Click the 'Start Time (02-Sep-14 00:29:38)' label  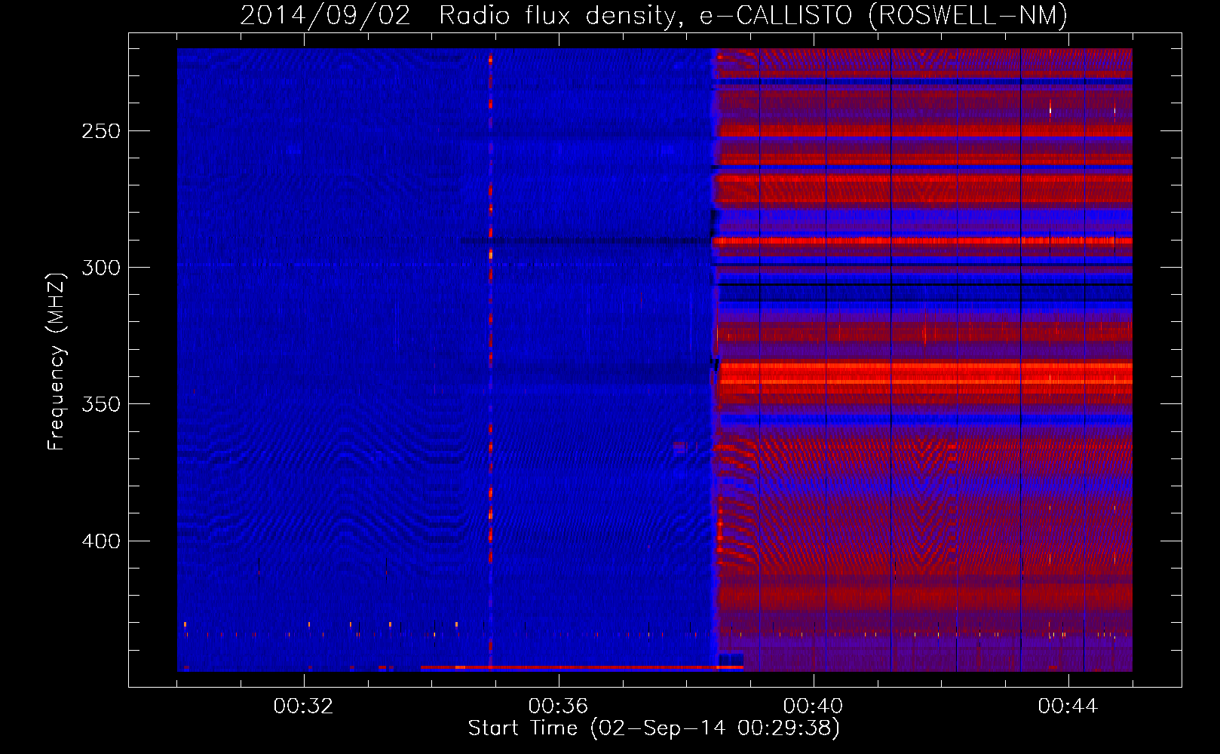coord(654,728)
